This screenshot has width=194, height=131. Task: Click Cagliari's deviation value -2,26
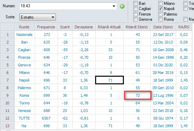tap(84, 50)
